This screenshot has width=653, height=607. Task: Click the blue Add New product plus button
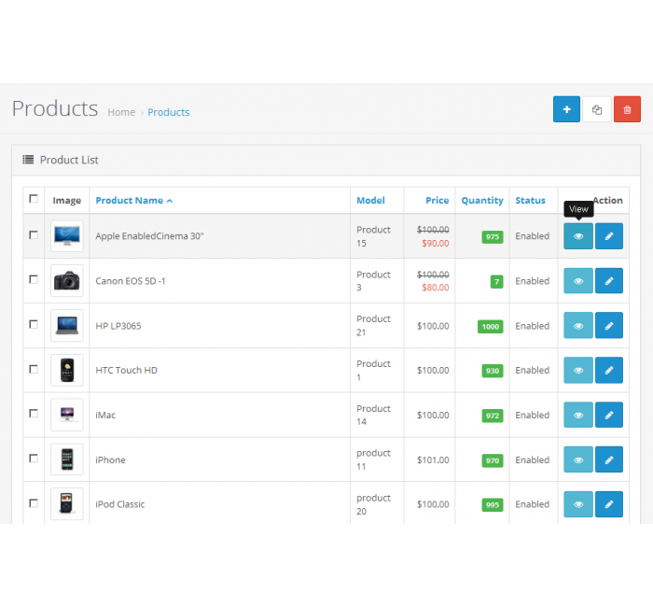point(566,109)
